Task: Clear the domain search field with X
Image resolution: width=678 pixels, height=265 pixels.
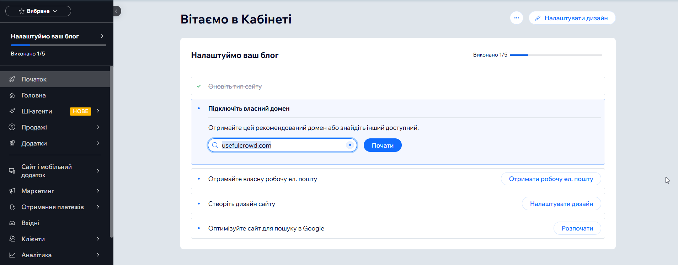Action: [x=350, y=145]
